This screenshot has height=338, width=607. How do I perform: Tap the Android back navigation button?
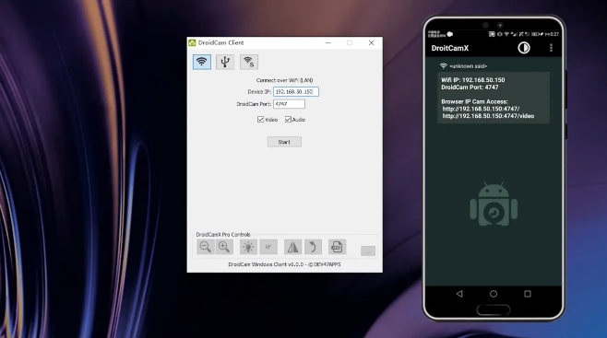point(459,294)
